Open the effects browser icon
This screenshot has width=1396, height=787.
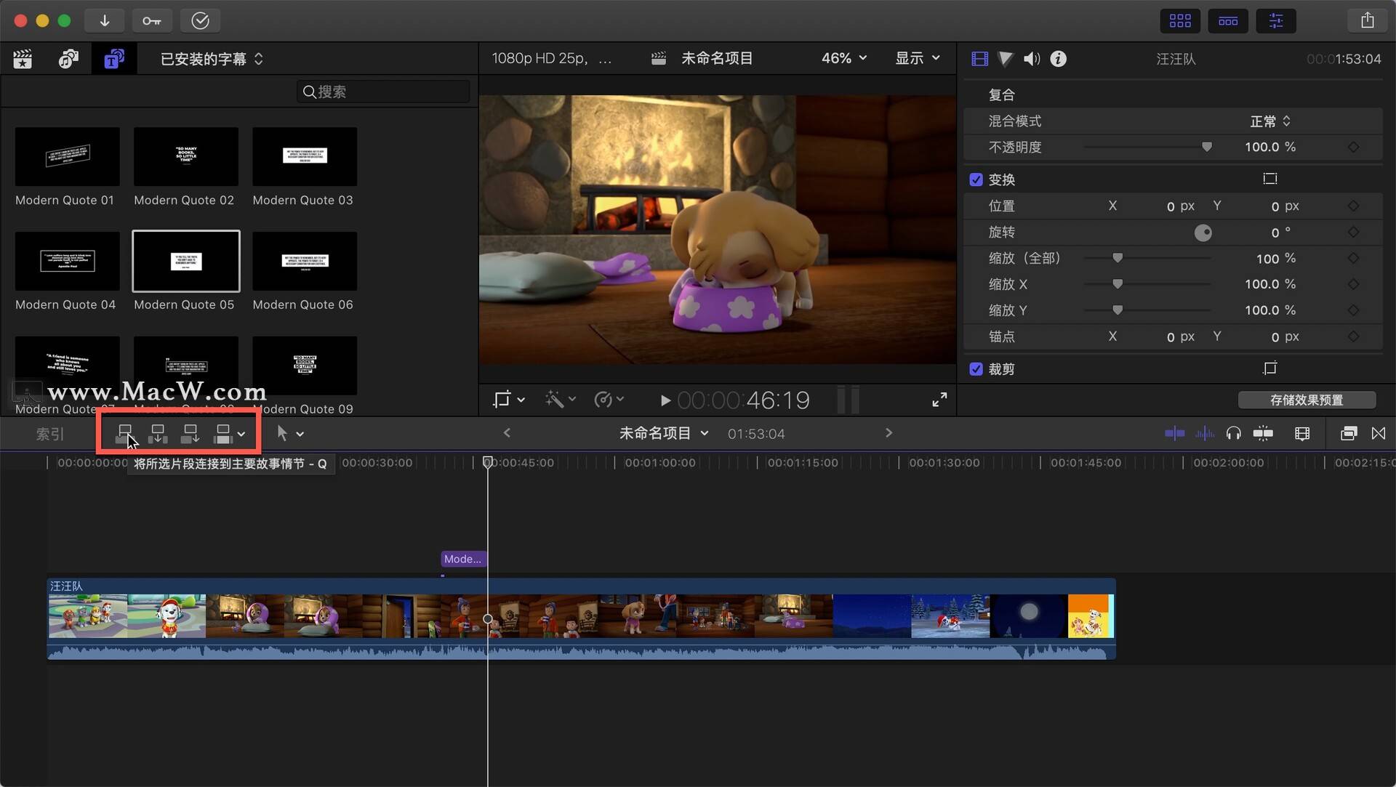coord(1349,434)
